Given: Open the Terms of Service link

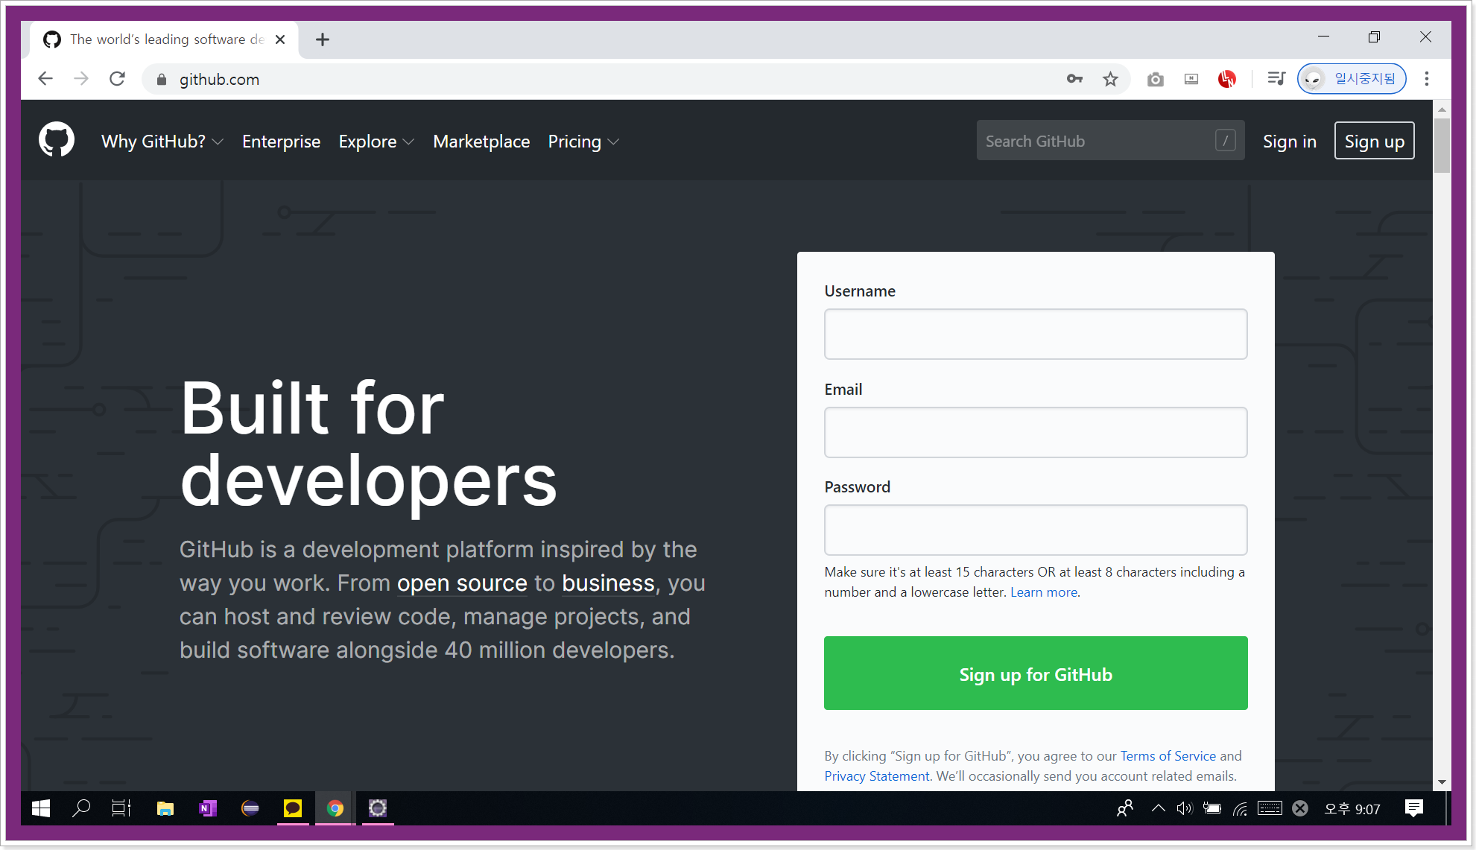Looking at the screenshot, I should [x=1168, y=755].
